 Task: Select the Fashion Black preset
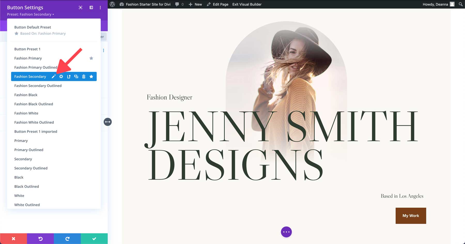[x=26, y=95]
